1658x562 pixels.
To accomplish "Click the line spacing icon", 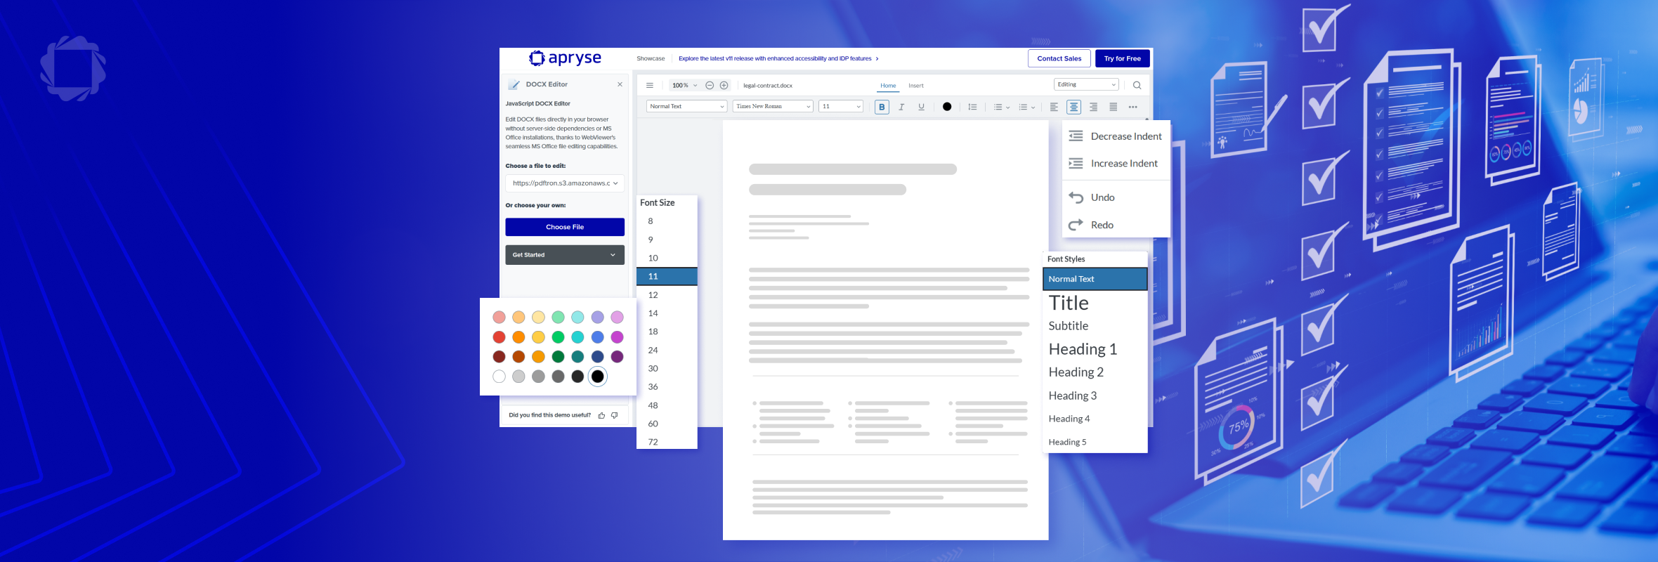I will [x=972, y=107].
